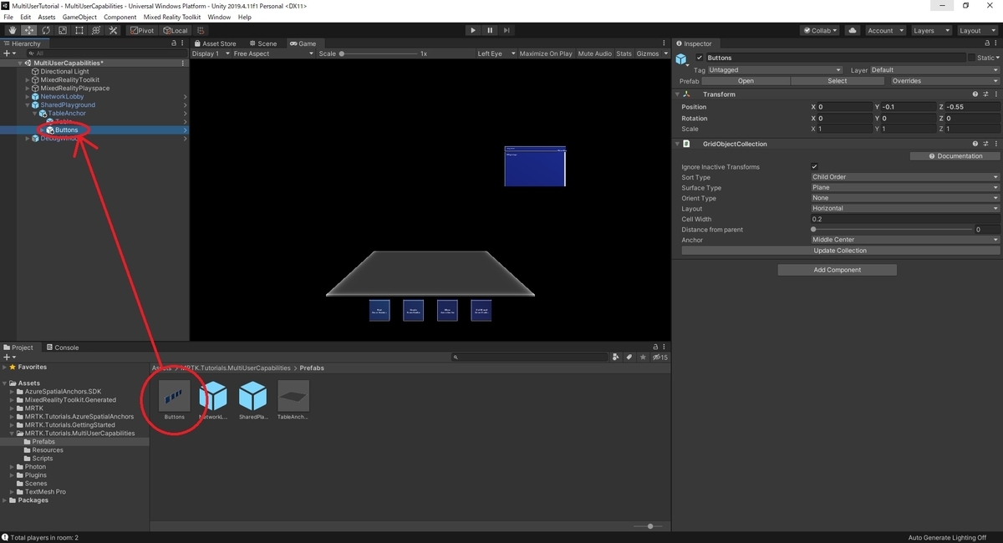Click the Buttons prefab thumbnail

coord(175,396)
